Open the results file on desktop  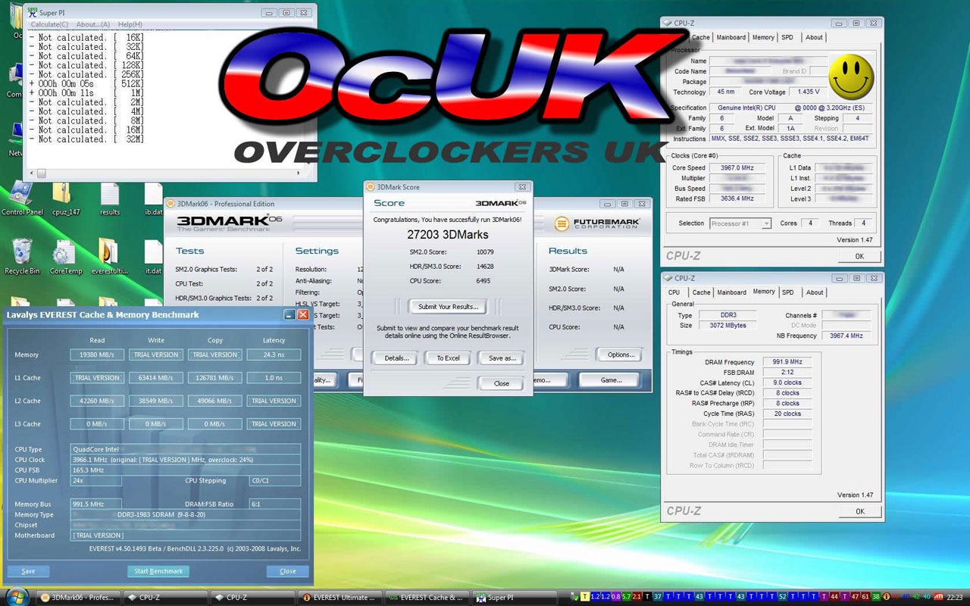pyautogui.click(x=110, y=198)
